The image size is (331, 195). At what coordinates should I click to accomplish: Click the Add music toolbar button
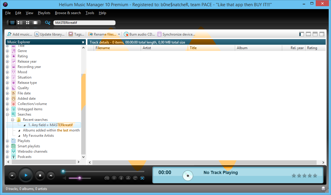coord(20,34)
